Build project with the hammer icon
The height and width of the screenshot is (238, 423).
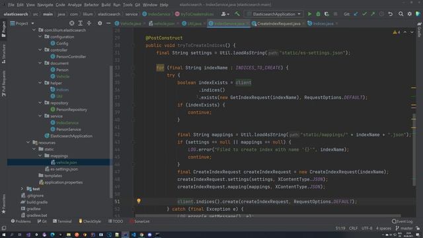tap(237, 14)
